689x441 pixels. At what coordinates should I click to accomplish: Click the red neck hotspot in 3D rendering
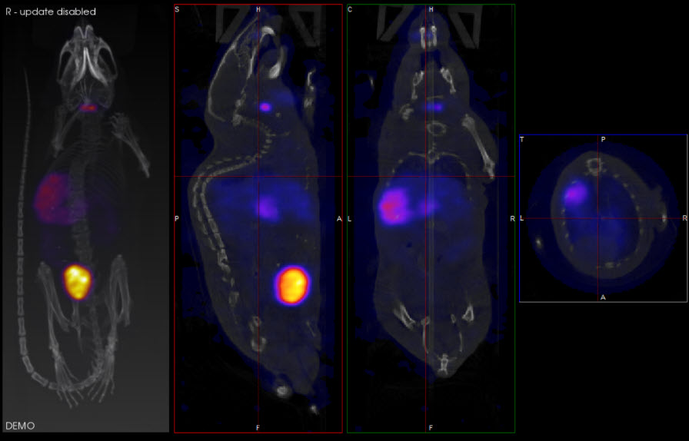[x=89, y=108]
